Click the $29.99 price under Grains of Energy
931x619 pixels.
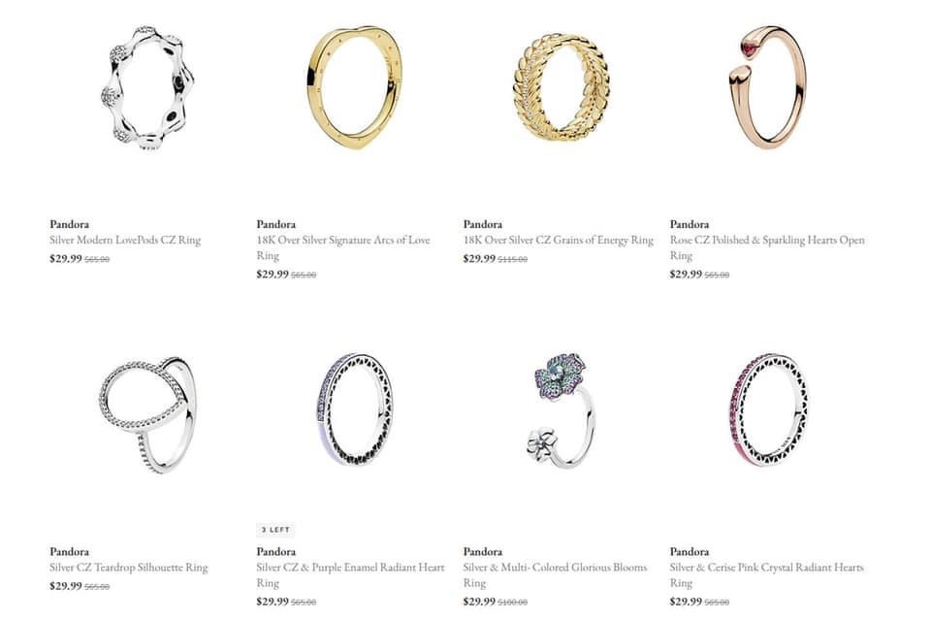coord(479,258)
